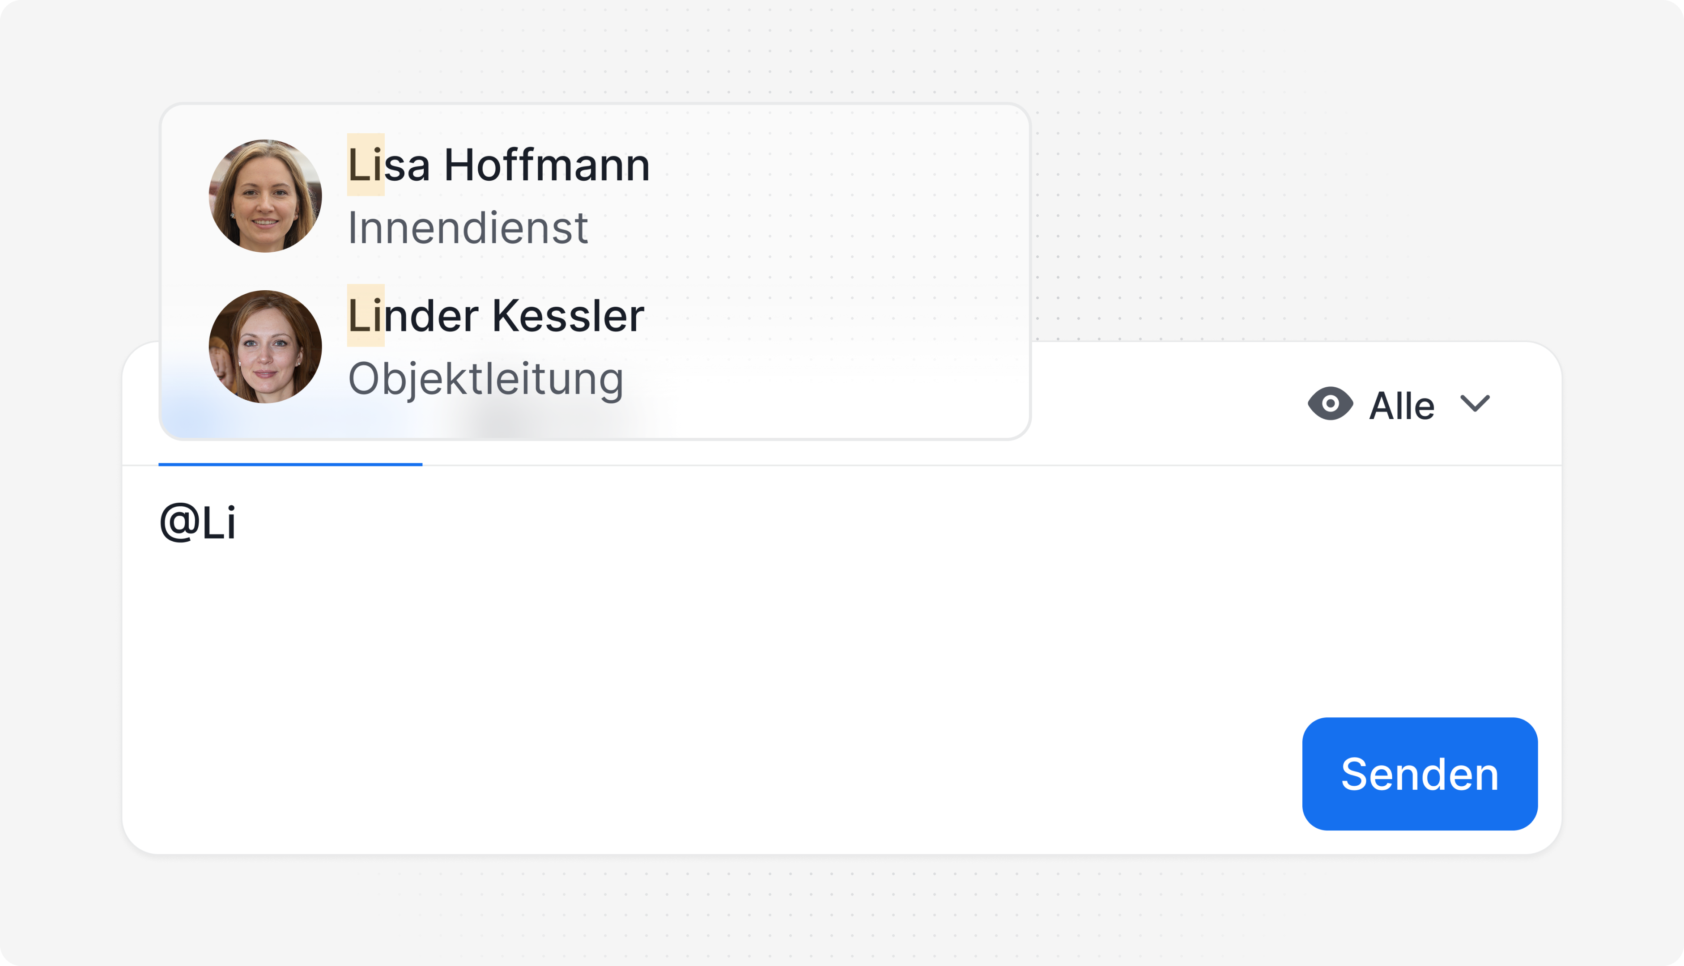Screen dimensions: 1684x966
Task: Select Lisa Hoffmann from mention suggestions
Action: click(498, 165)
